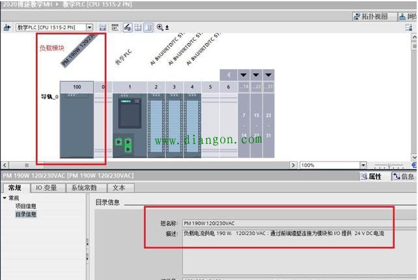Screen dimensions: 418x280
Task: Select the CPU 1515-2 PN module in slot 1
Action: point(130,125)
